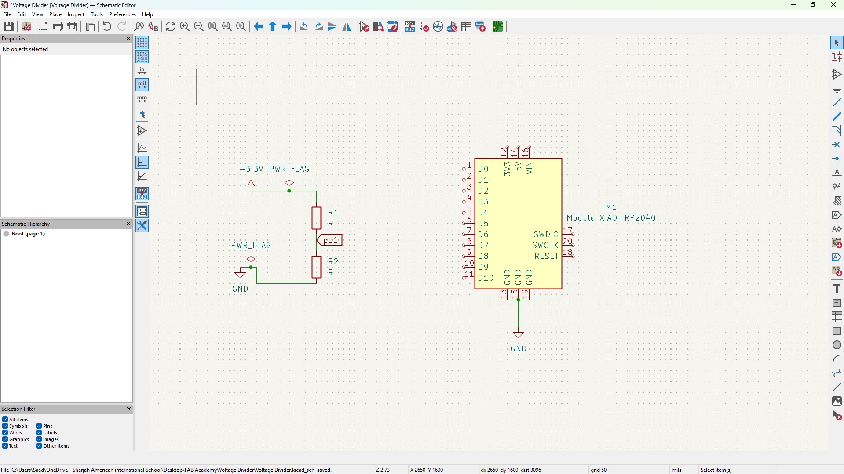The image size is (844, 474).
Task: Open the PCB editor from toolbar
Action: pos(497,27)
